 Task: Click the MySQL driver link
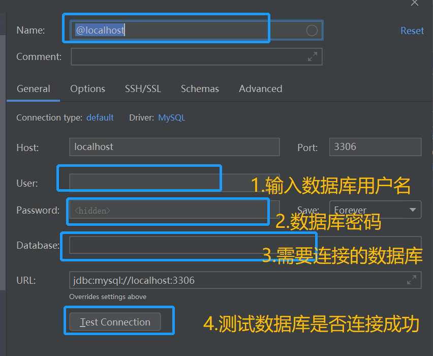[x=171, y=117]
